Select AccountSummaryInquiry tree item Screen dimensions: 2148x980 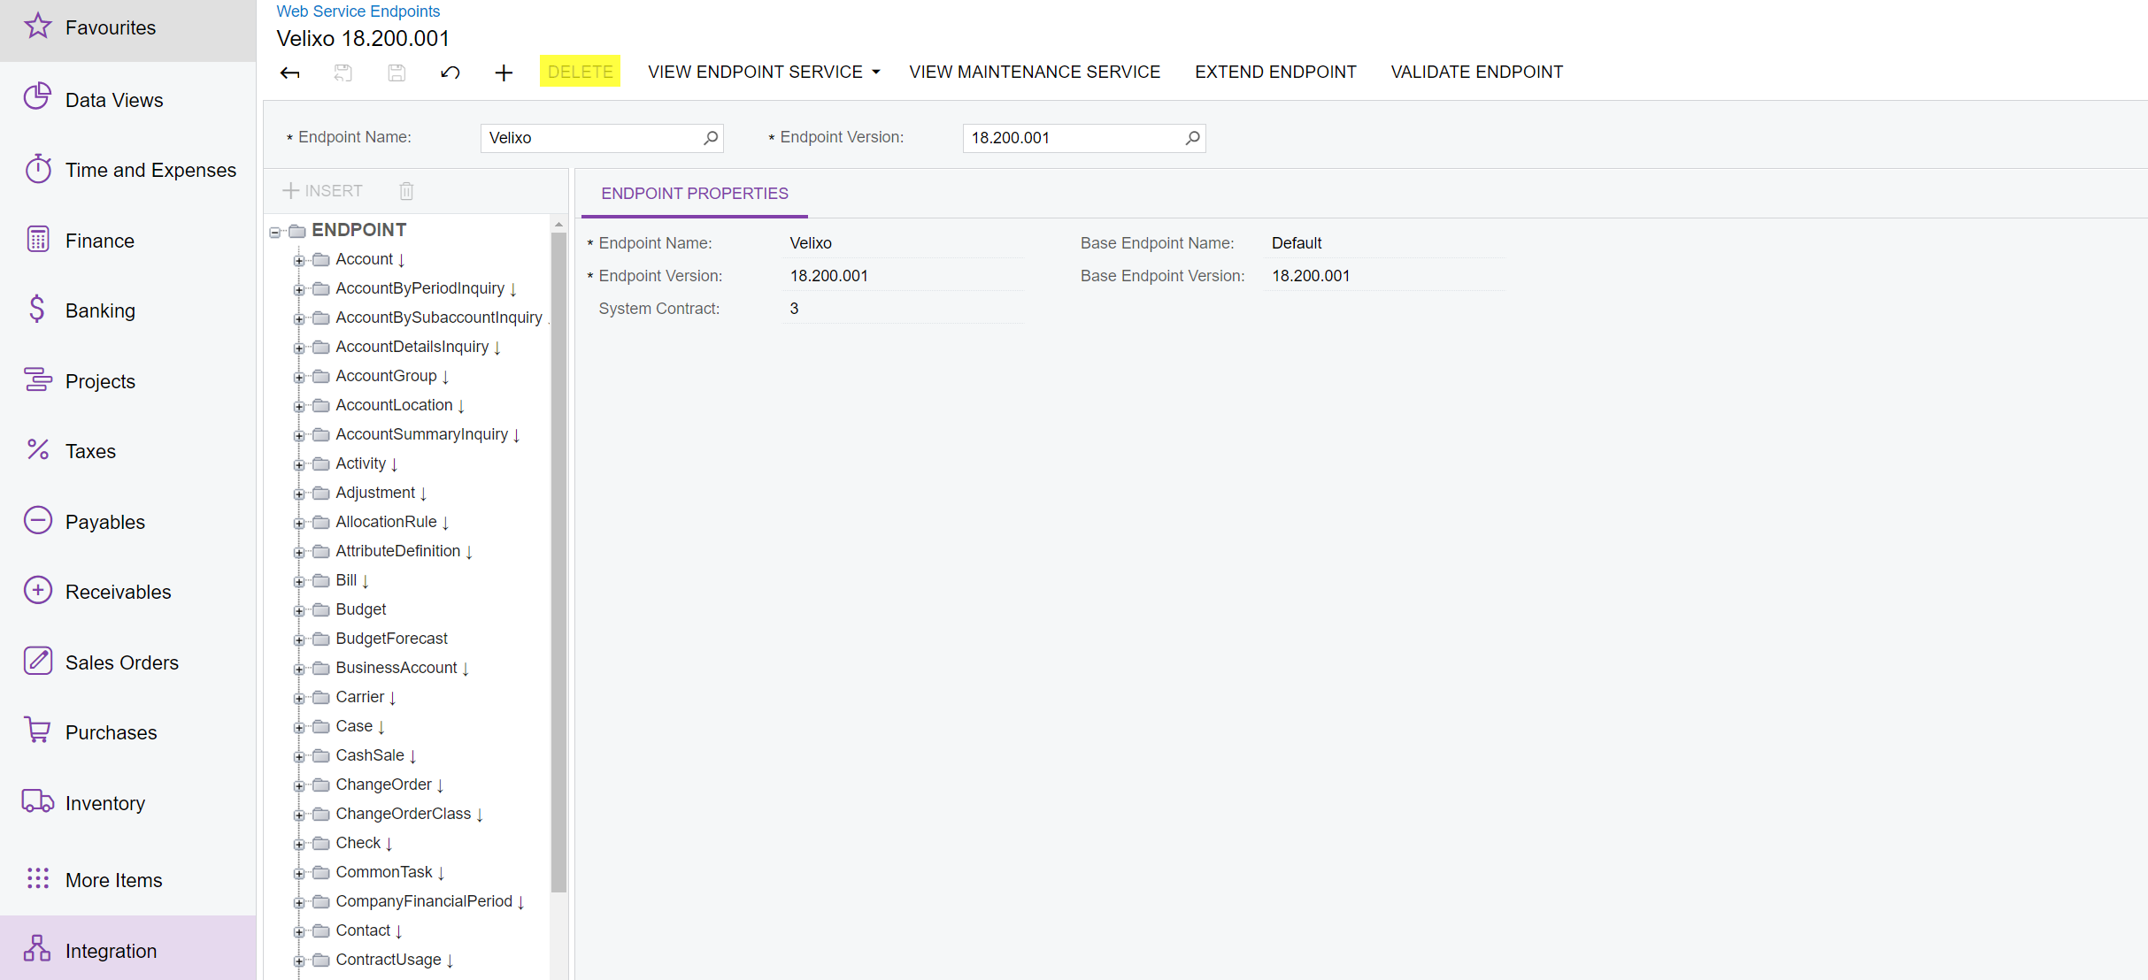coord(422,434)
